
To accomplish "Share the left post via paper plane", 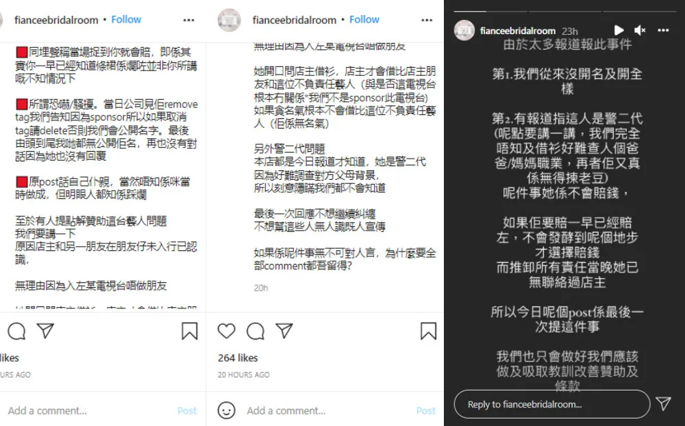I will click(45, 331).
